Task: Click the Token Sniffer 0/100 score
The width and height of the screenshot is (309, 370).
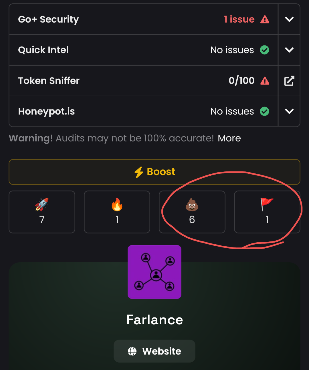Action: point(241,81)
